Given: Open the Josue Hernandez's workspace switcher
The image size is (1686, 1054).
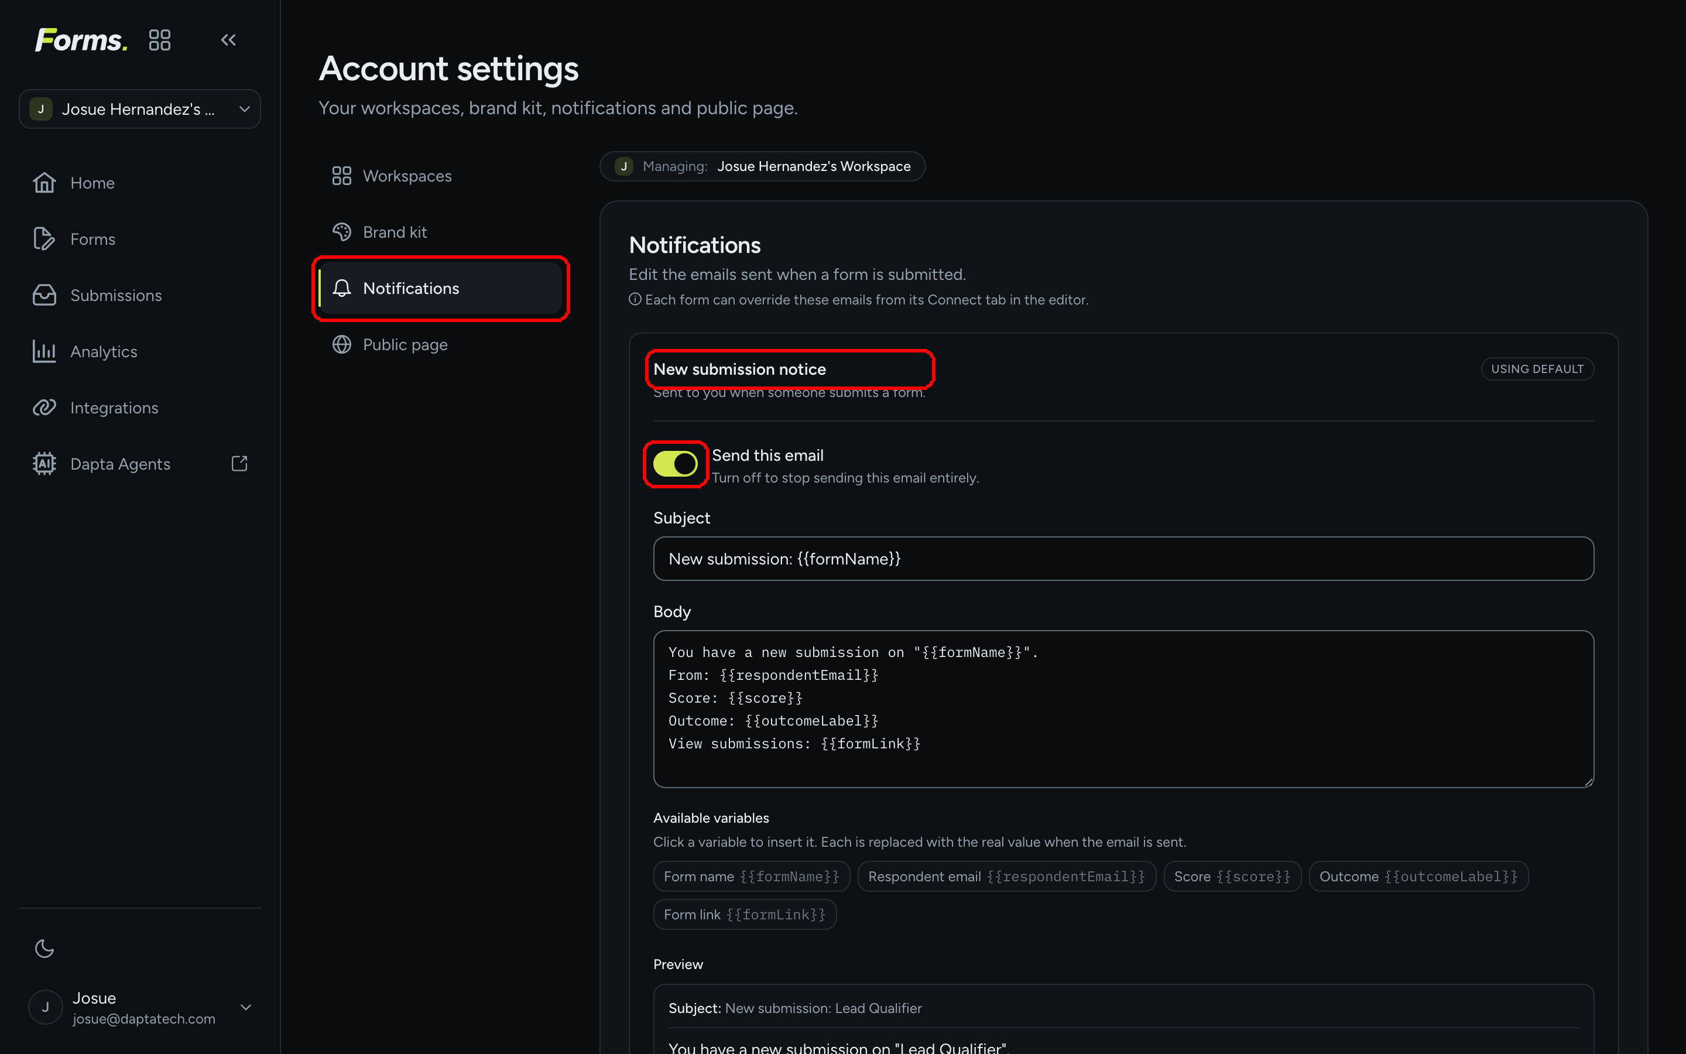Looking at the screenshot, I should [x=140, y=109].
